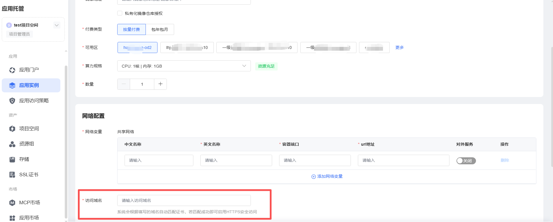Click the 资产 sidebar group label

[13, 115]
